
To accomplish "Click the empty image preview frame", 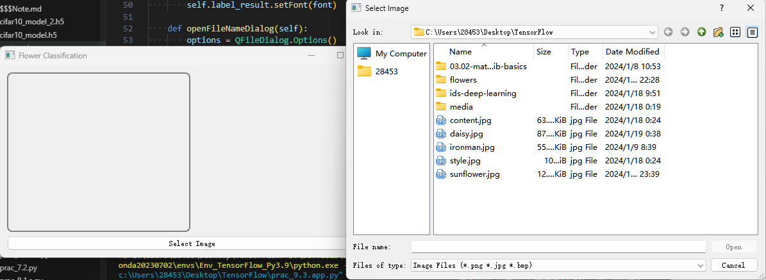I will pos(99,152).
